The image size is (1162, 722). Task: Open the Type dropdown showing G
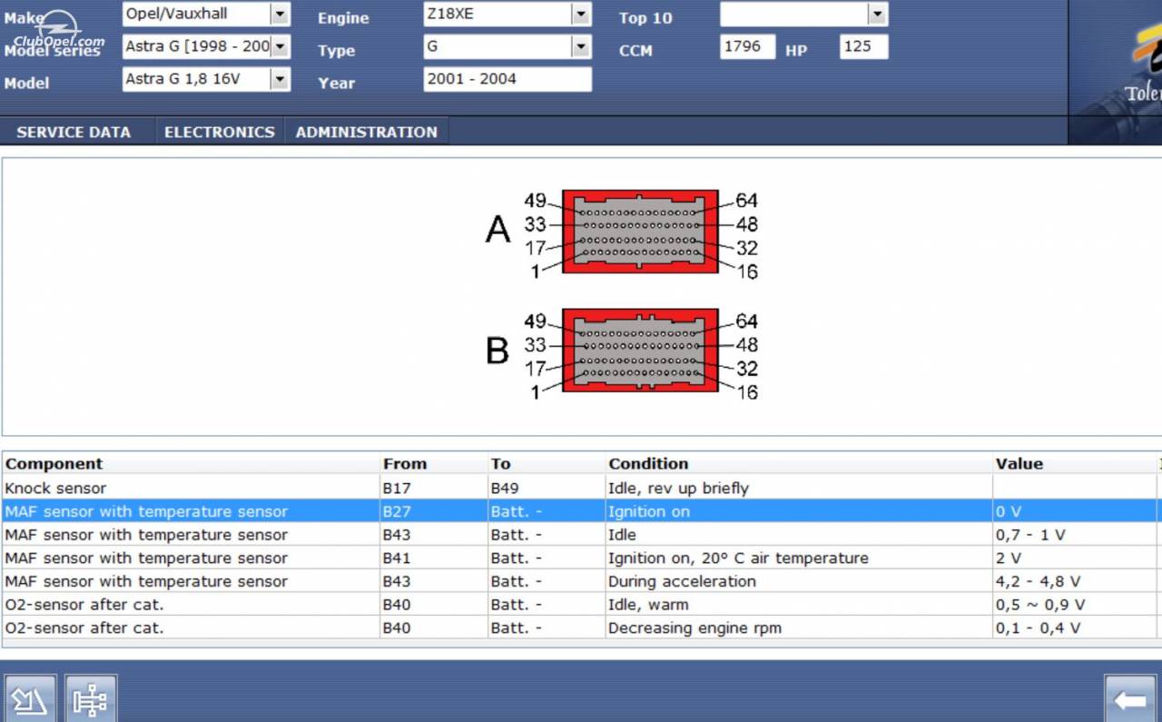pyautogui.click(x=507, y=46)
